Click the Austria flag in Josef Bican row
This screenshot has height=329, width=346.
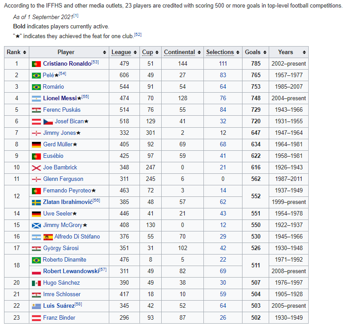click(x=36, y=121)
